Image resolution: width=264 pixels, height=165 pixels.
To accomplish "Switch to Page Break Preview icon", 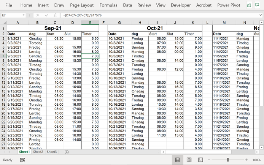I will pyautogui.click(x=200, y=160).
